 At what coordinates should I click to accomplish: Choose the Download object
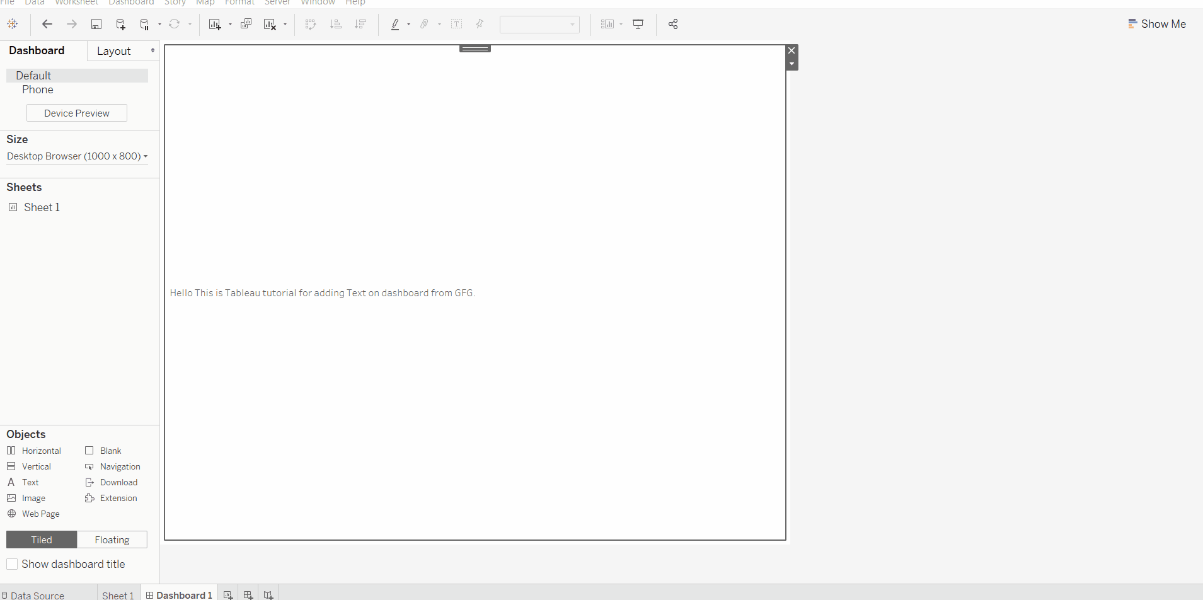111,482
